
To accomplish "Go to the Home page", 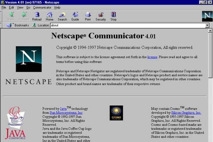I will click(x=50, y=16).
